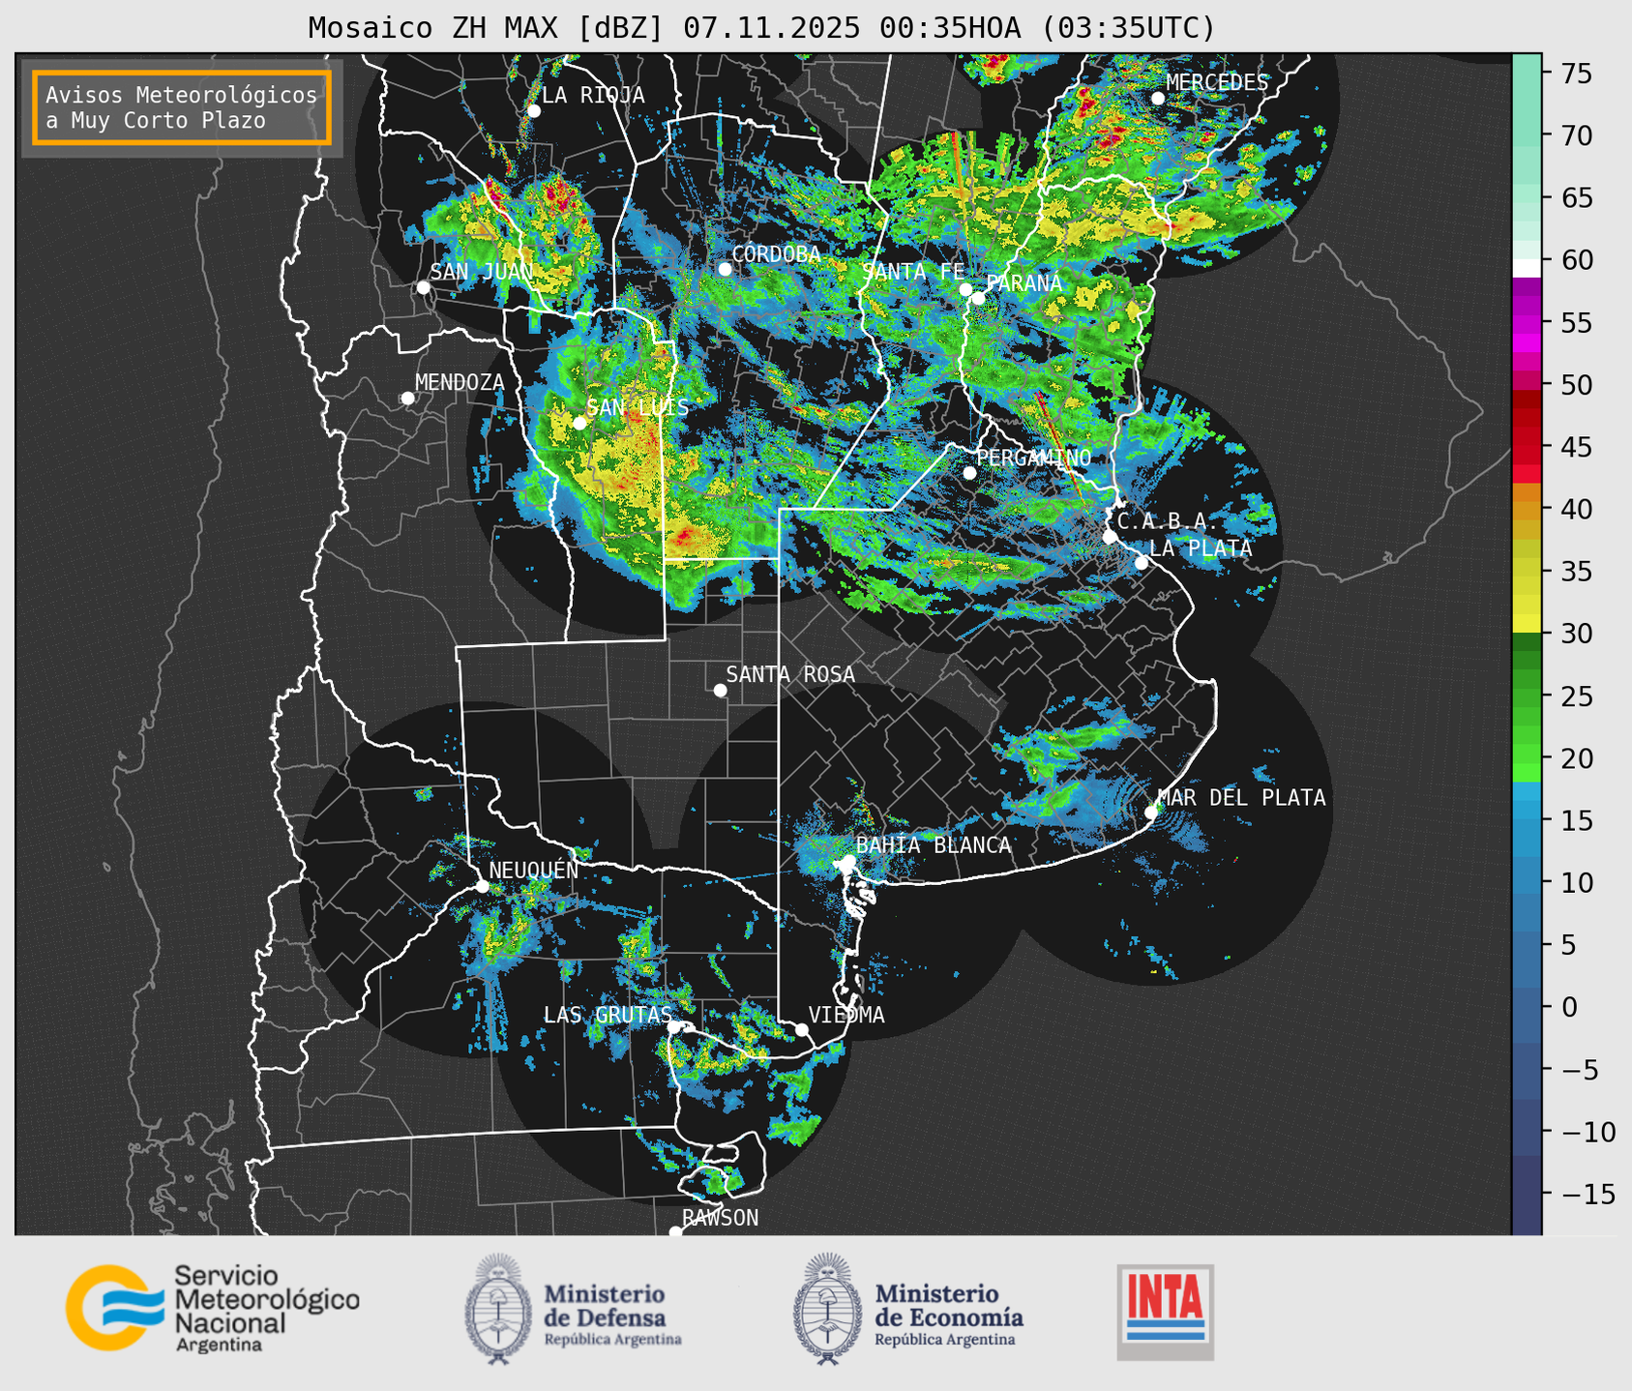Click the NEUQUÉN label text

(533, 871)
